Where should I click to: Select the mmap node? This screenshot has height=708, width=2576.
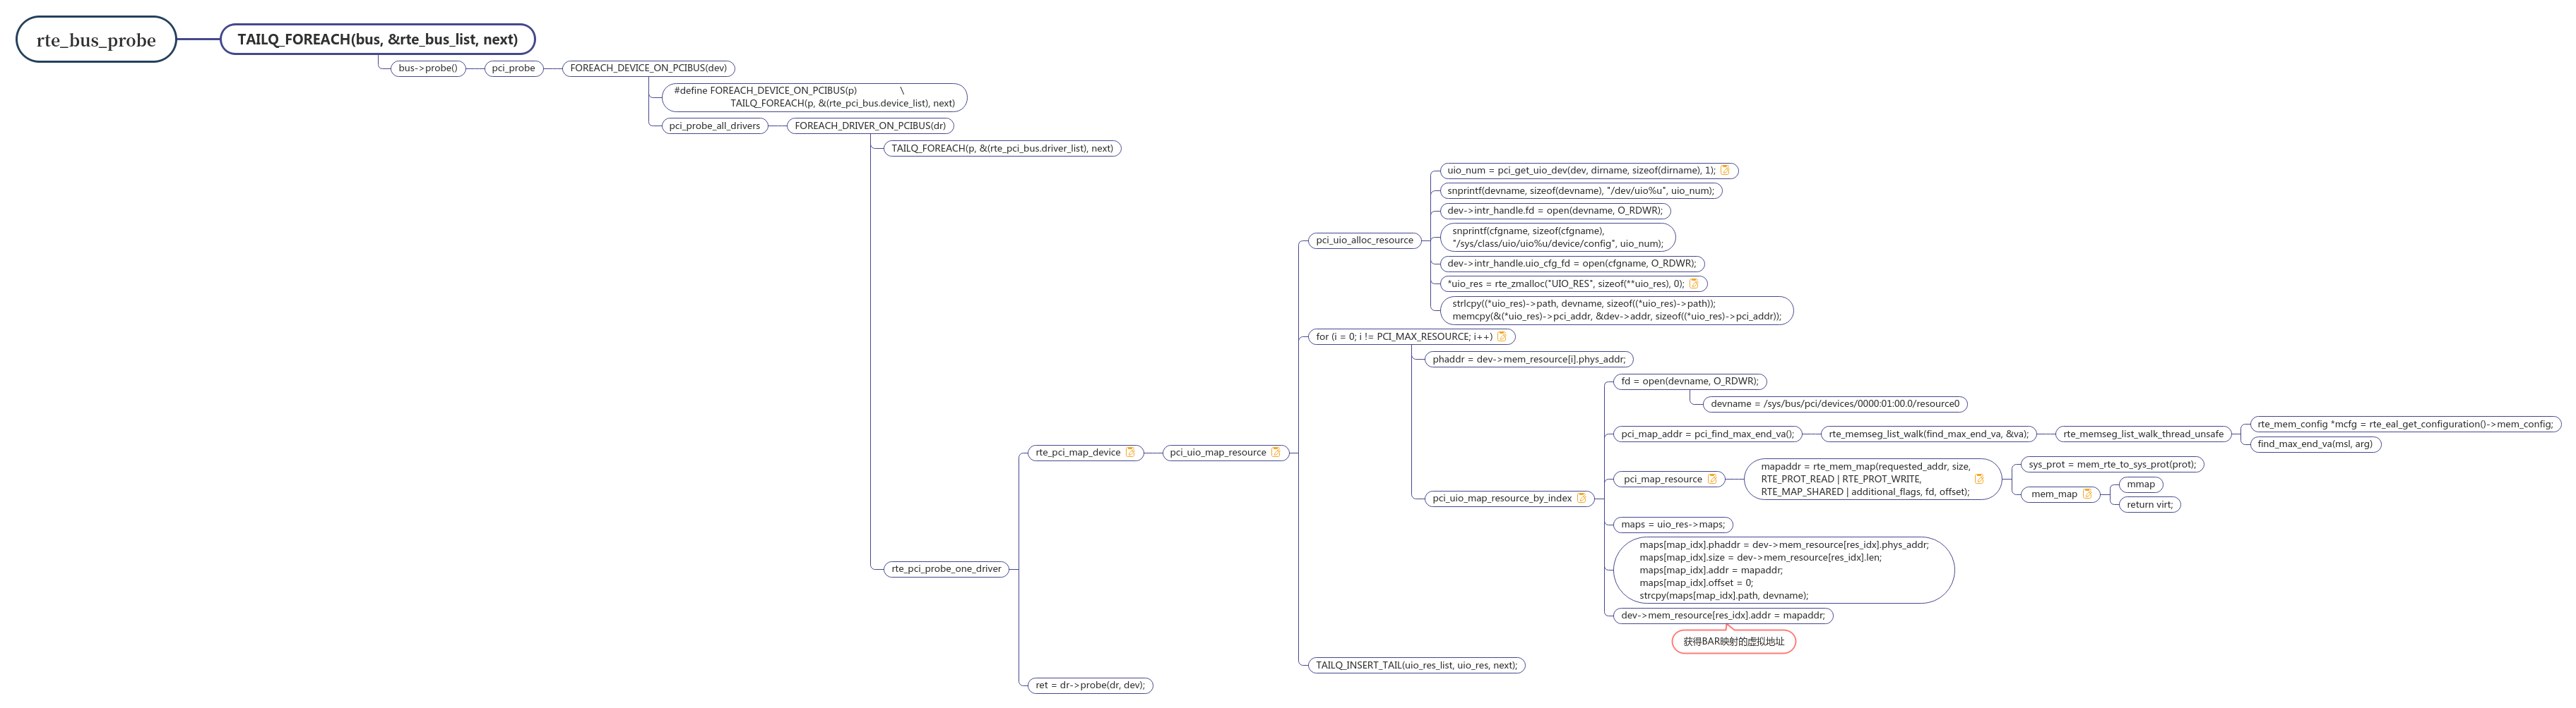click(2141, 484)
